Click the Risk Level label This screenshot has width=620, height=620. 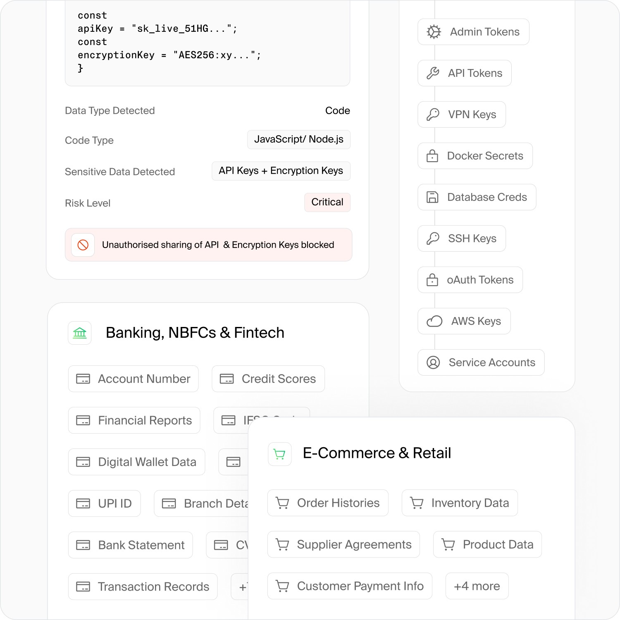point(88,203)
